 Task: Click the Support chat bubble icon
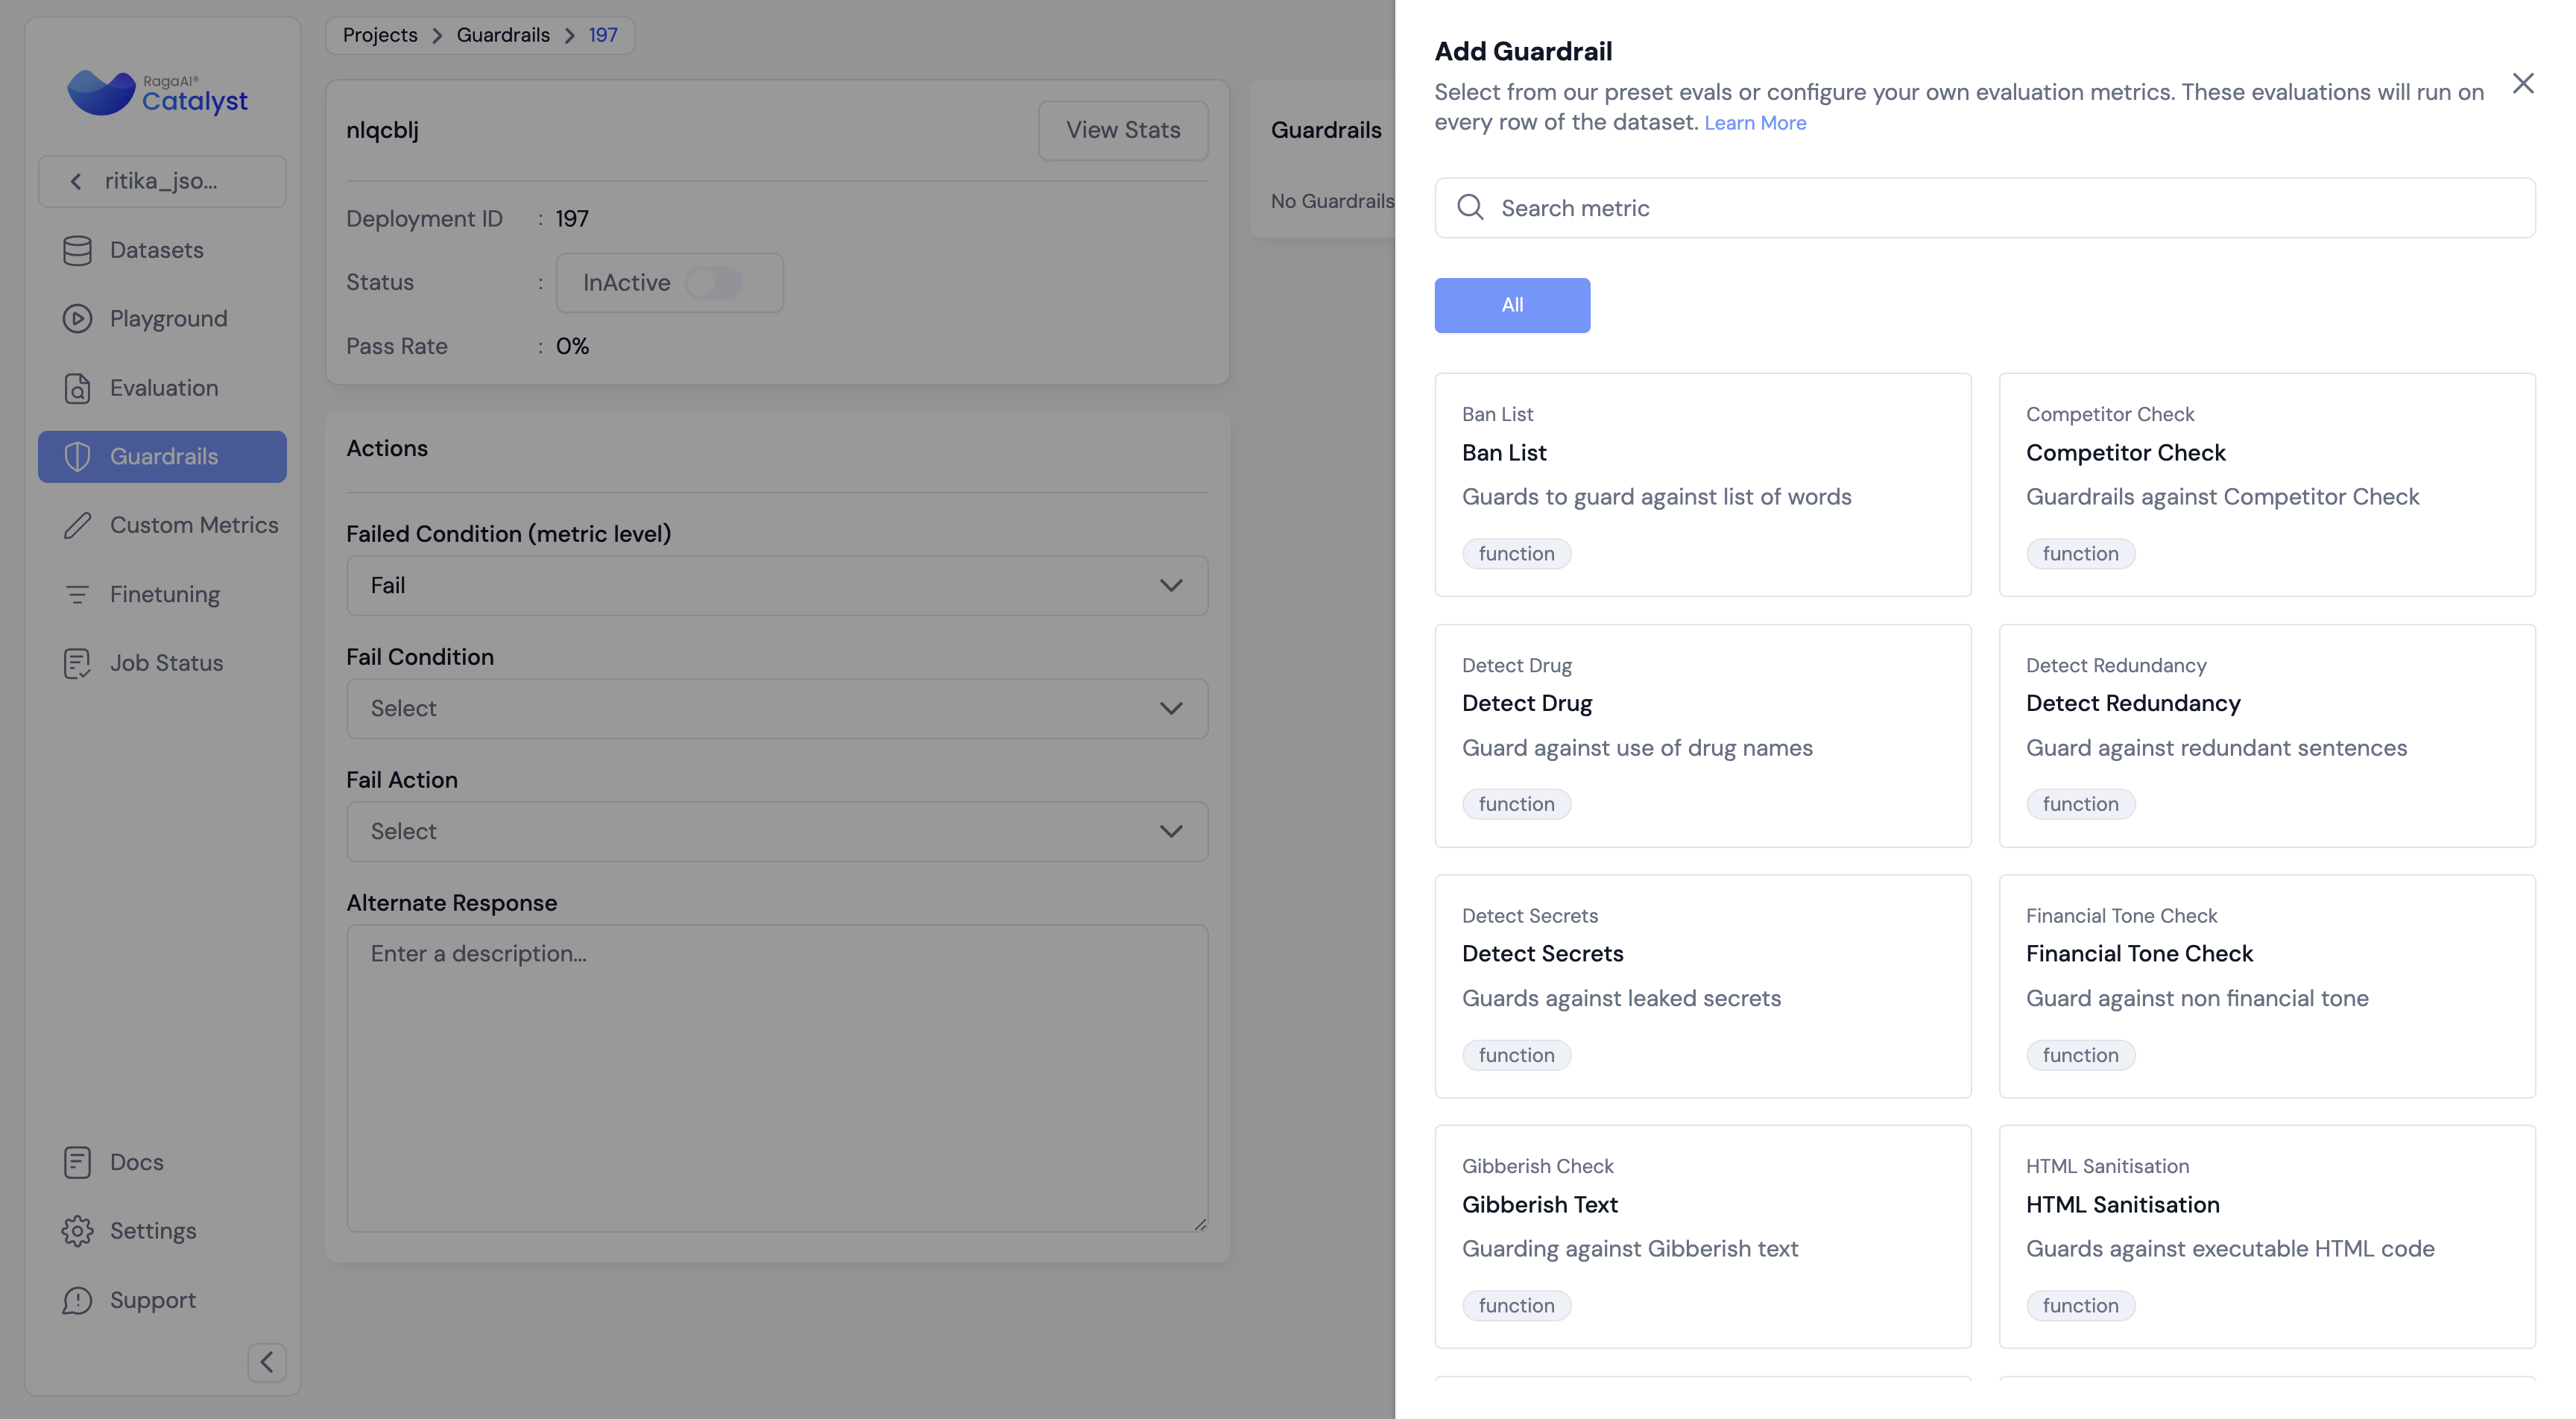(x=77, y=1300)
